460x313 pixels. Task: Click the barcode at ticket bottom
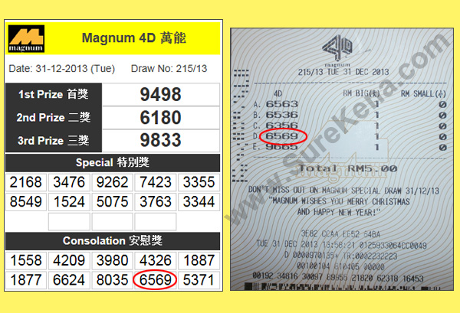click(342, 287)
